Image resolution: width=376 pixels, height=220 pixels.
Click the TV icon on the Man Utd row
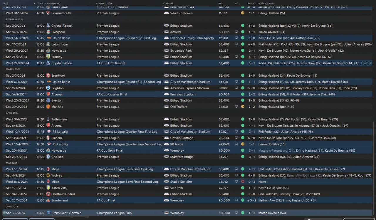coord(236,107)
